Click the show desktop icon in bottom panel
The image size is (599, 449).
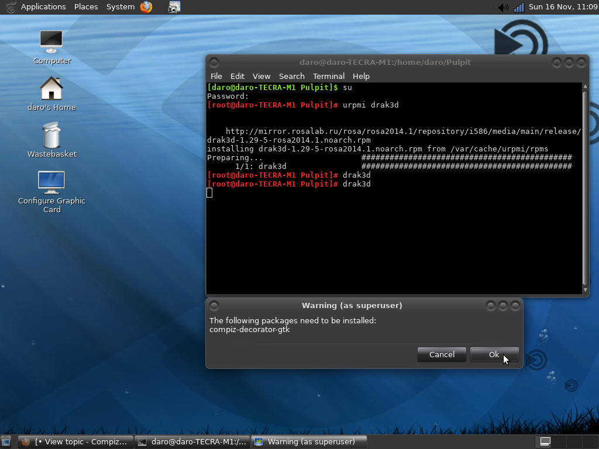coord(6,442)
